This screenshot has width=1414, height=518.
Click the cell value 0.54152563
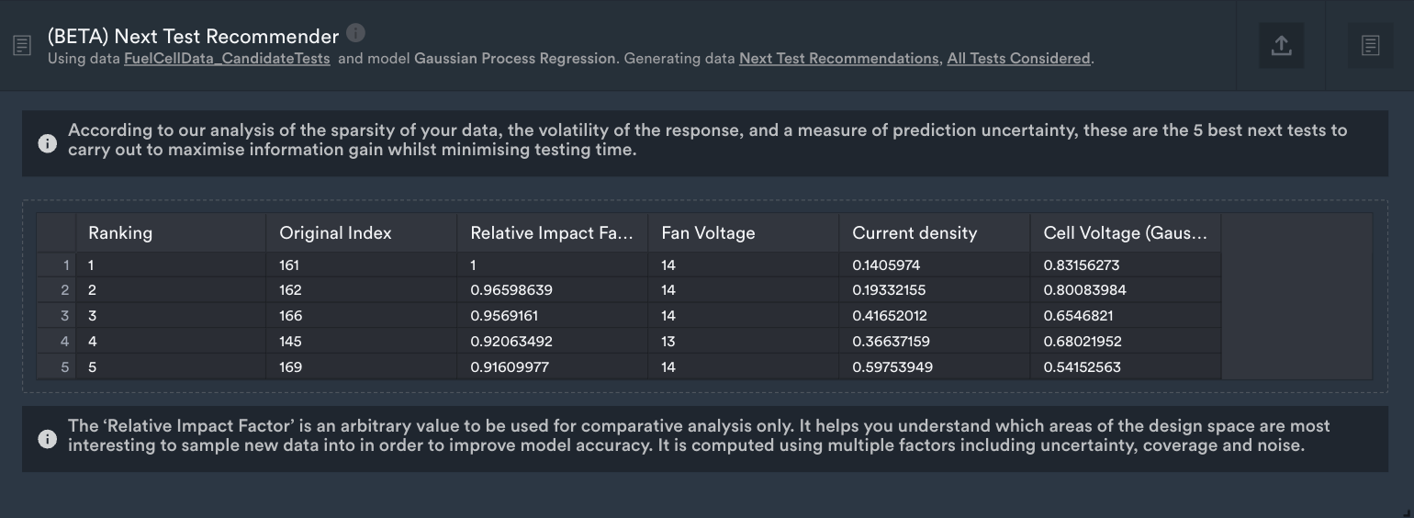[1126, 367]
